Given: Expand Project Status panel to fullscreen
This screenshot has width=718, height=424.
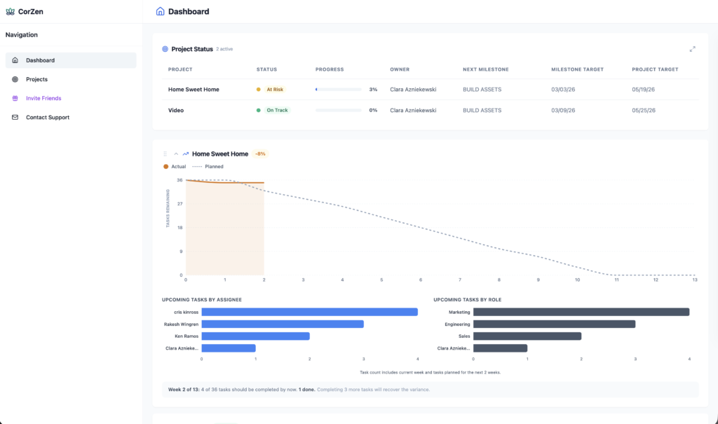Looking at the screenshot, I should (692, 49).
